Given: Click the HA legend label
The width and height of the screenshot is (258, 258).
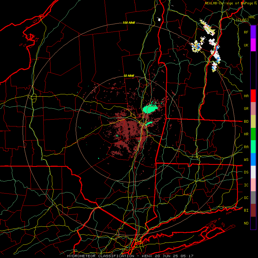Looking at the screenshot, I should 246,96.
